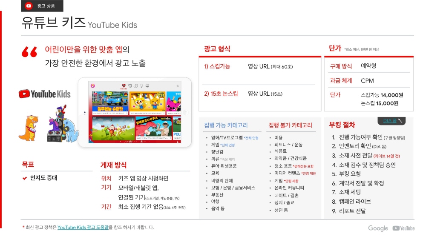The image size is (426, 239).
Task: Click the 부킹 절차 heading
Action: tap(342, 125)
